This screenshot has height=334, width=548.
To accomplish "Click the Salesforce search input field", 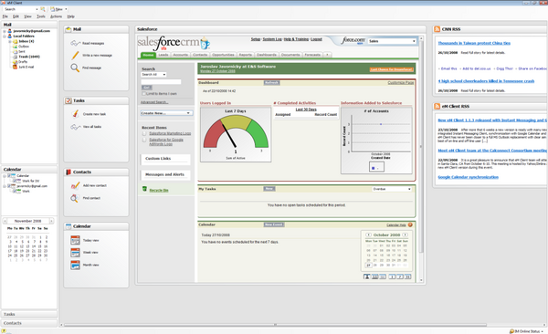I will [x=161, y=82].
